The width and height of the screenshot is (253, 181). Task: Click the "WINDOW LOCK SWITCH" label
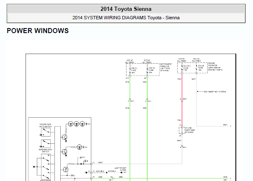(45, 151)
